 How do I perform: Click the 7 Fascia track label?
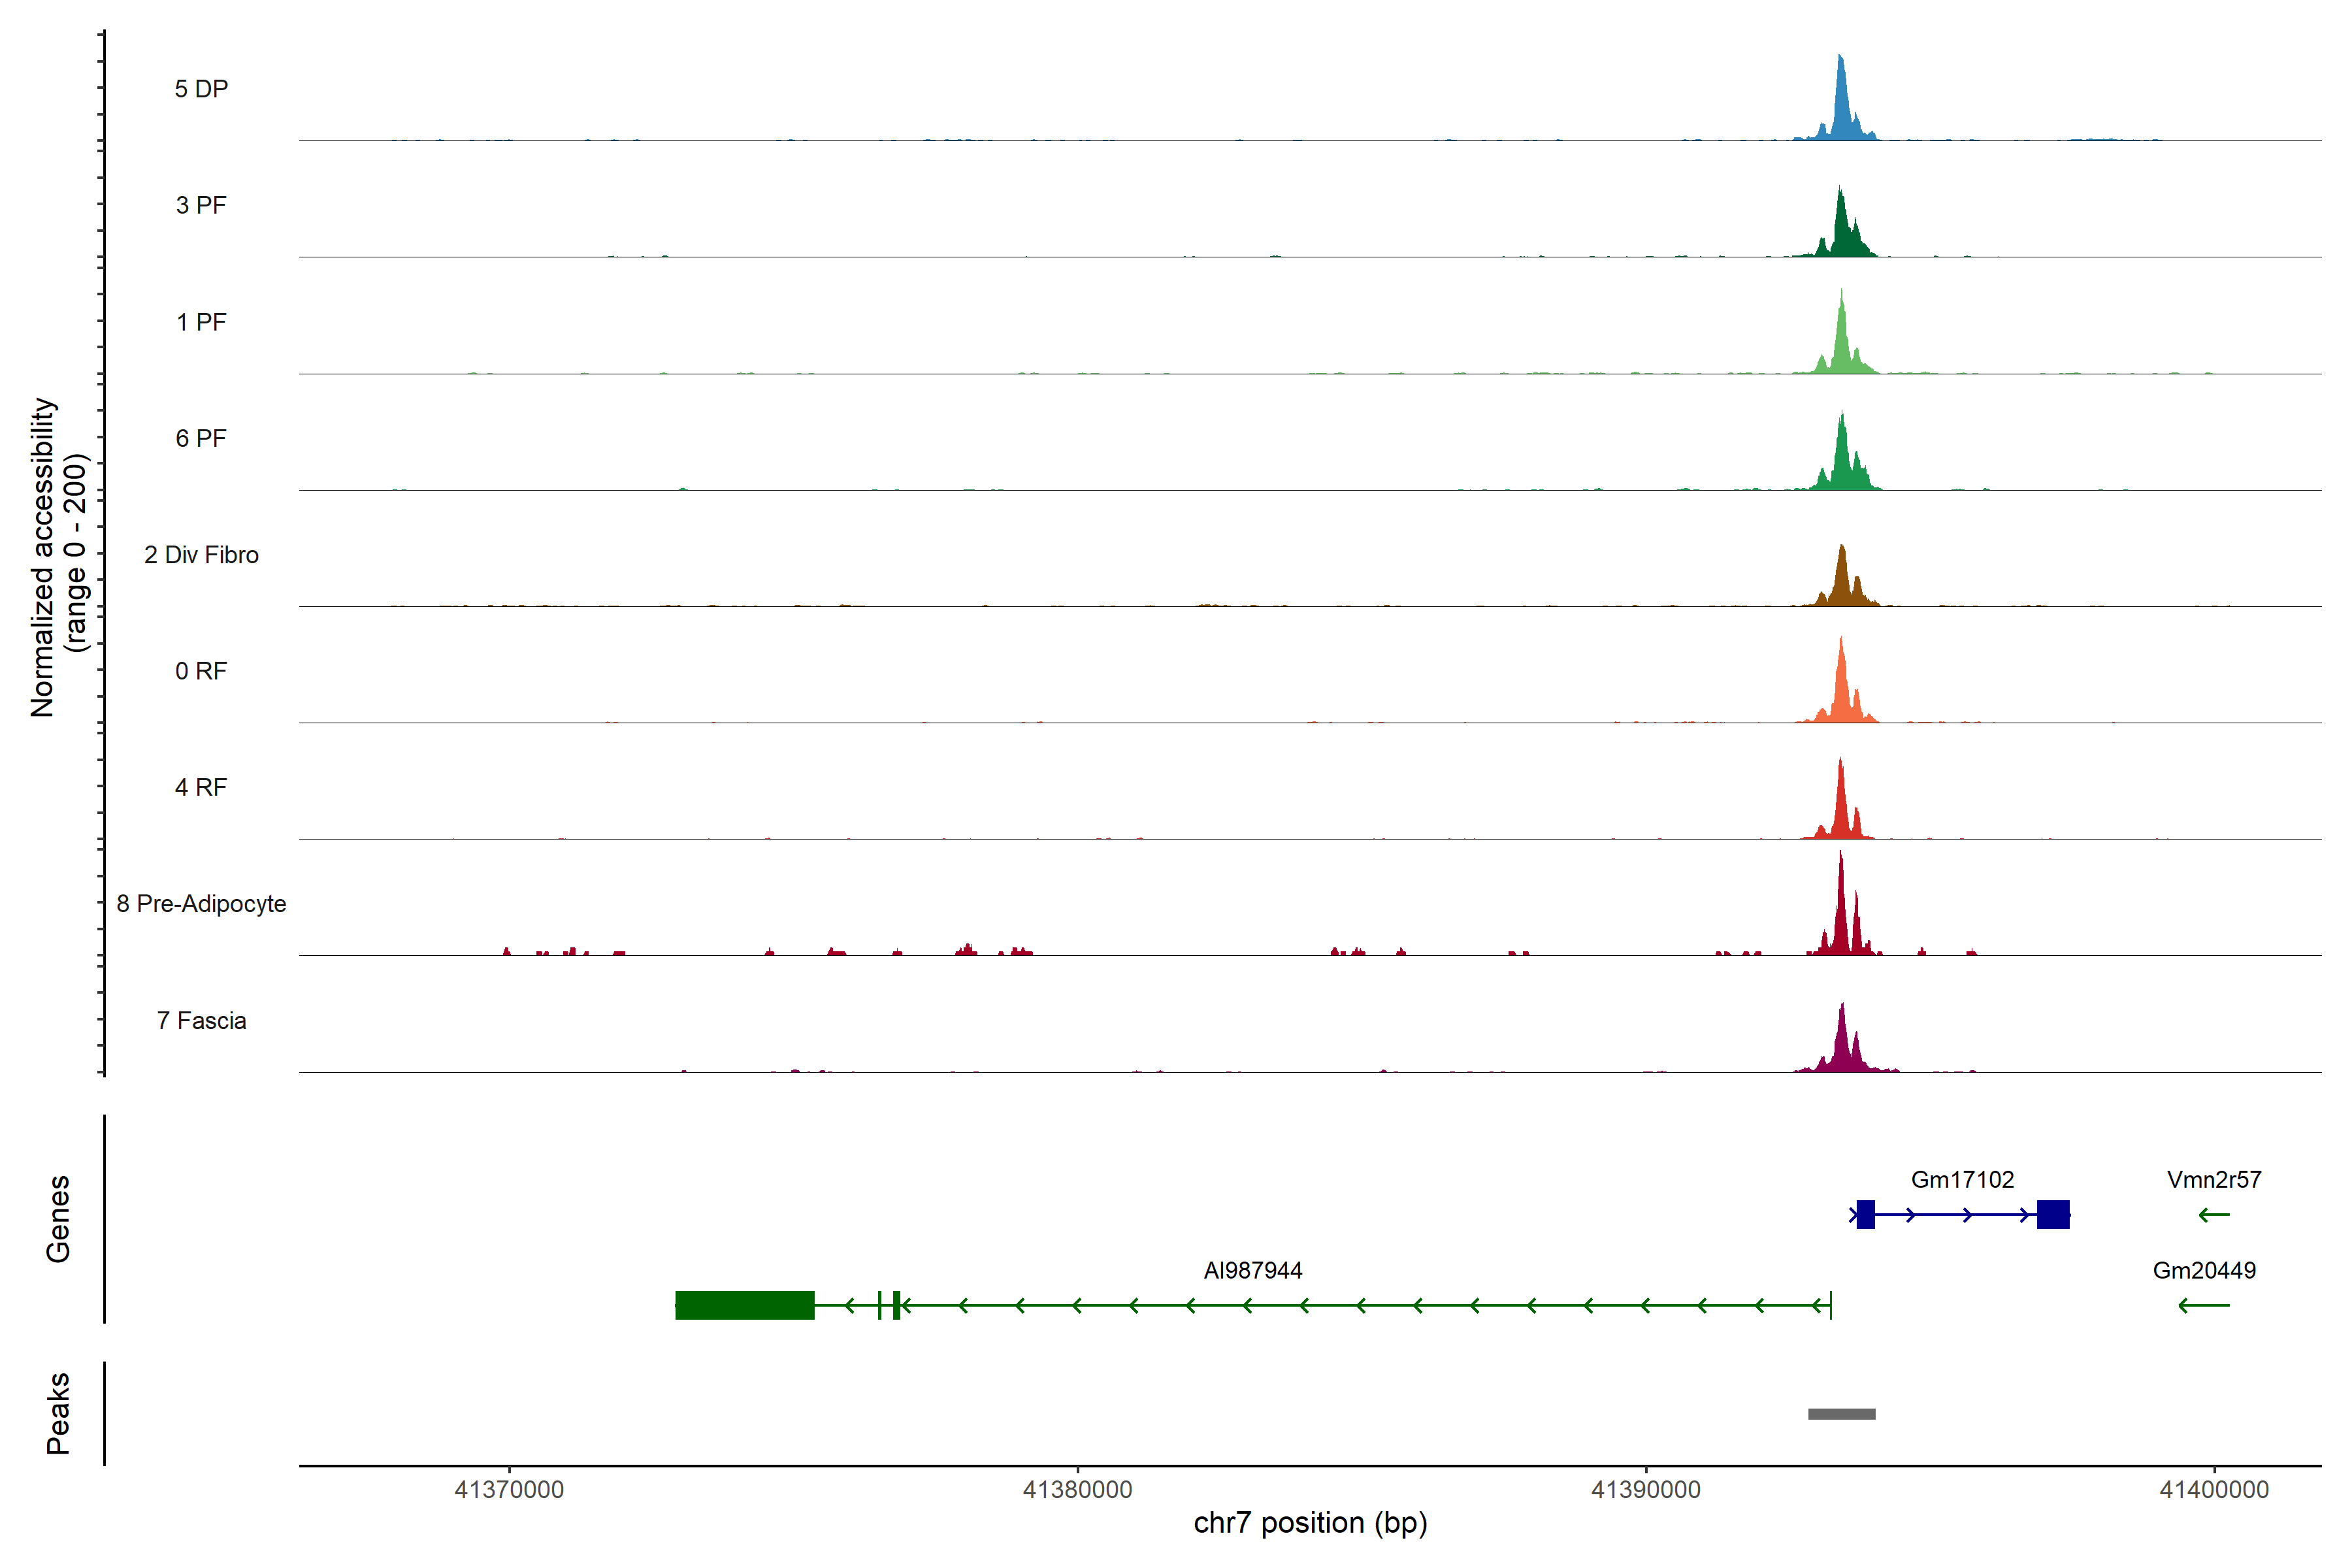[201, 1020]
